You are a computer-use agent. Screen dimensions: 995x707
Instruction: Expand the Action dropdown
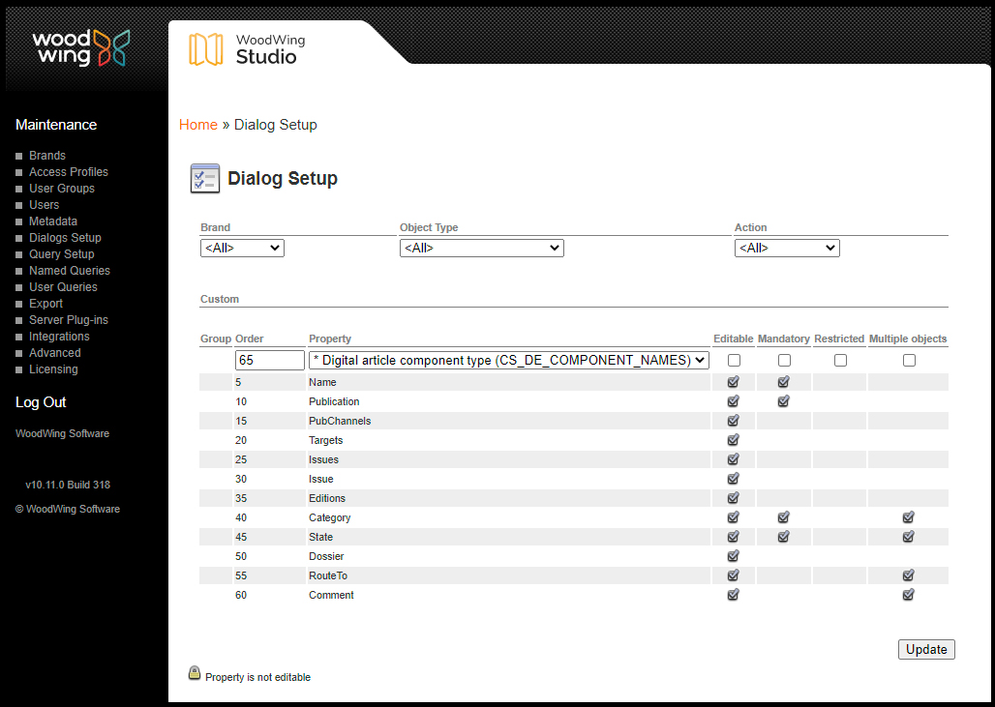click(787, 248)
